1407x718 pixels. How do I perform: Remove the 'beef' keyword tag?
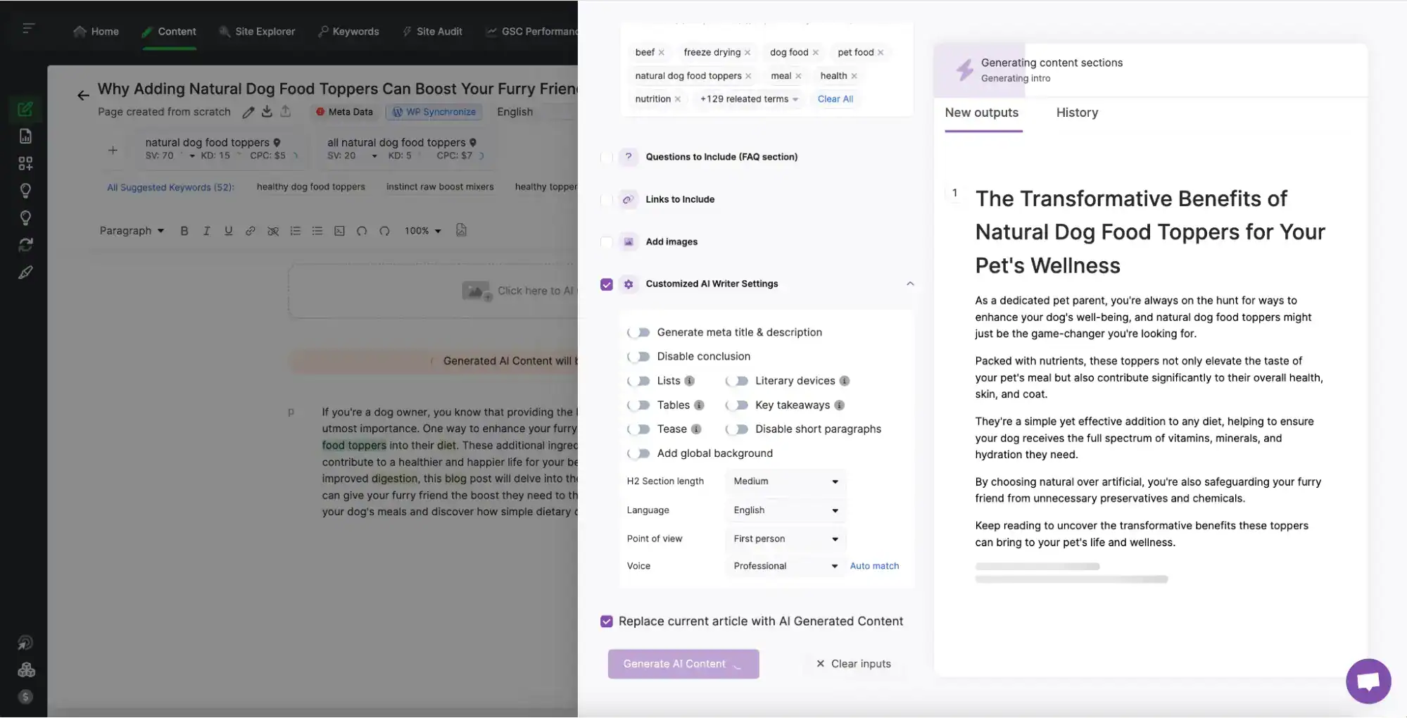pos(661,53)
